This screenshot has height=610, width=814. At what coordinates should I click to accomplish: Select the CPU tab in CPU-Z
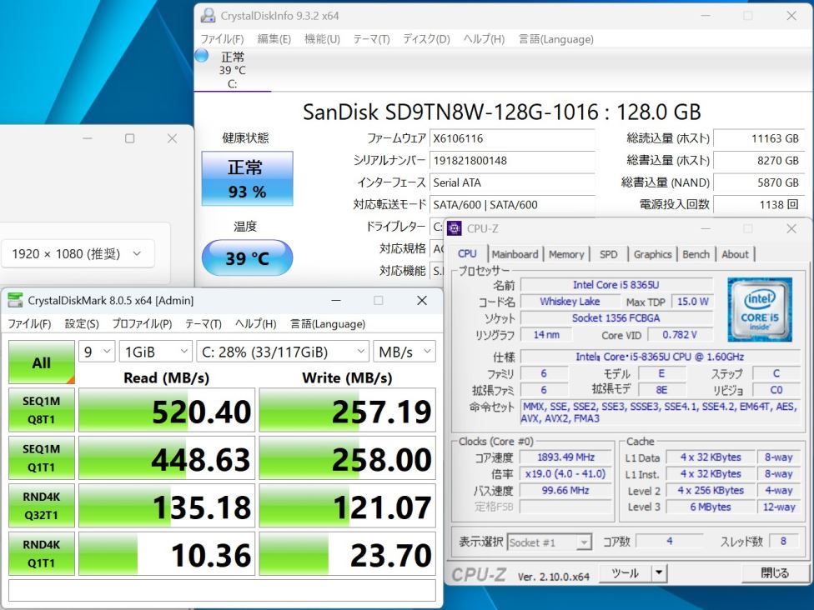point(467,253)
